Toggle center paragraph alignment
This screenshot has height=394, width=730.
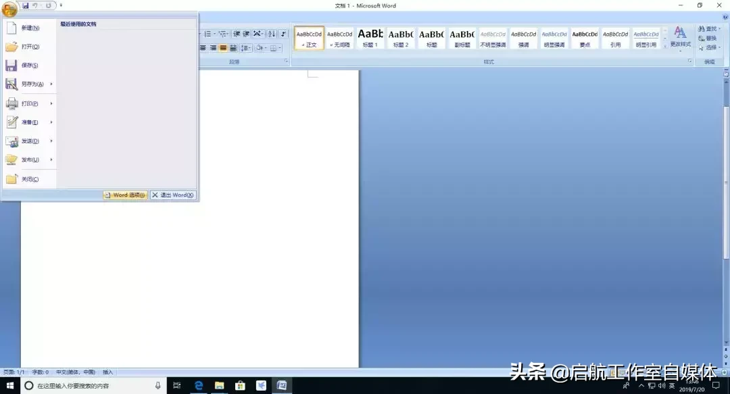[x=203, y=47]
